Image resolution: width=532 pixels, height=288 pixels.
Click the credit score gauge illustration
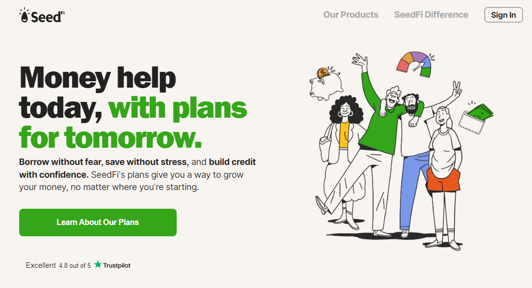(x=414, y=64)
